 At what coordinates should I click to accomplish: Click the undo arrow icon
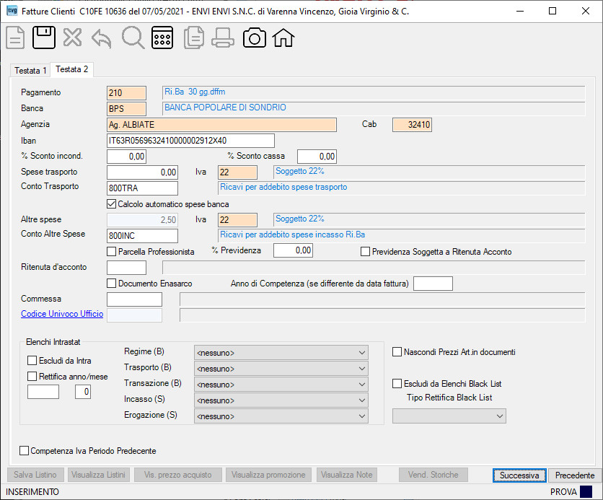102,38
